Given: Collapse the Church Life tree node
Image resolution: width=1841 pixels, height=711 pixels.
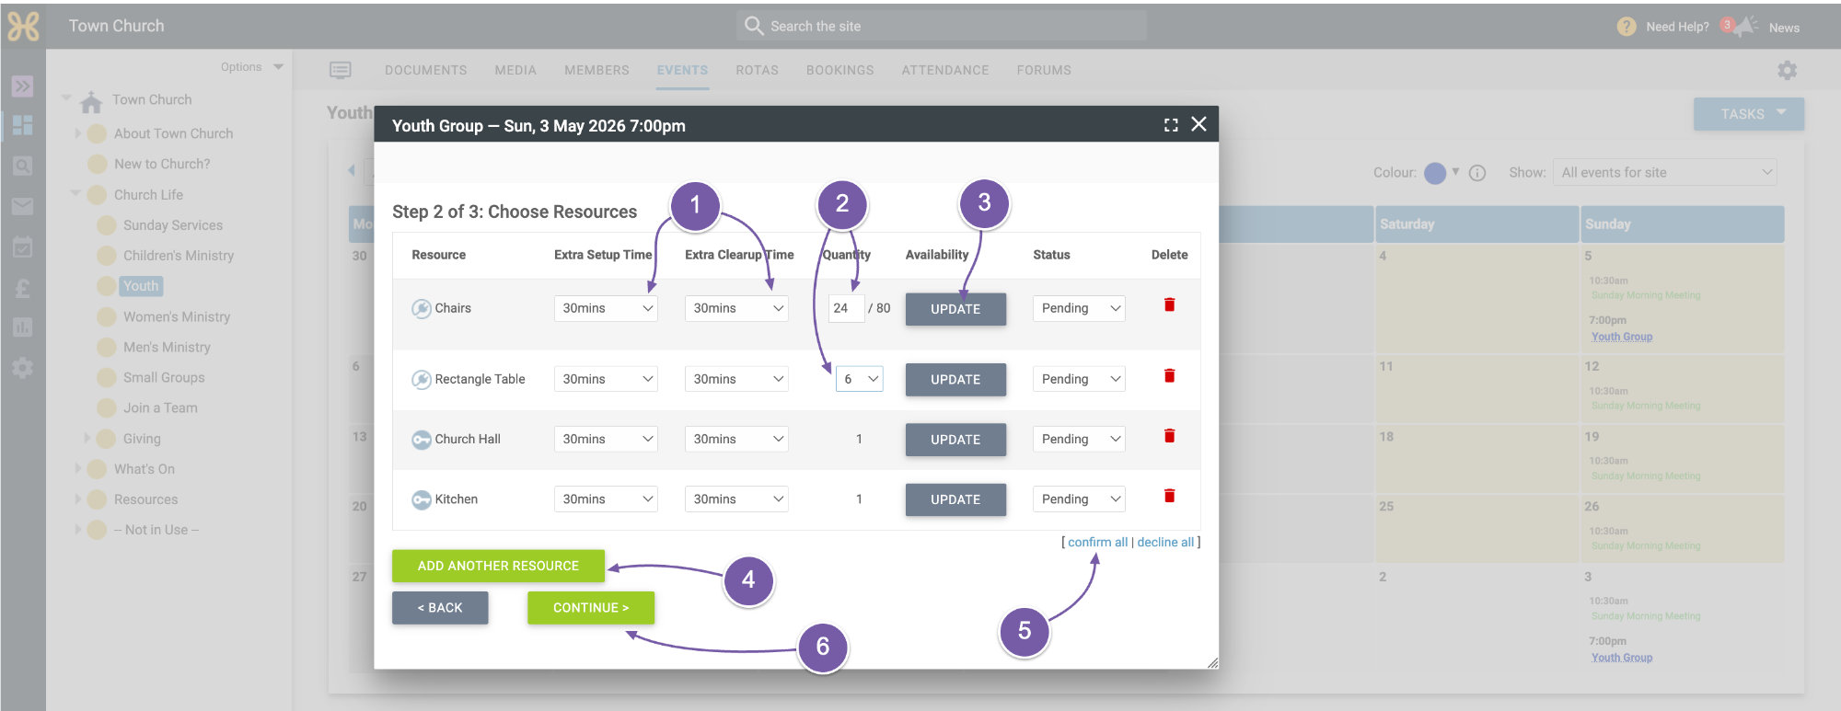Looking at the screenshot, I should tap(75, 194).
